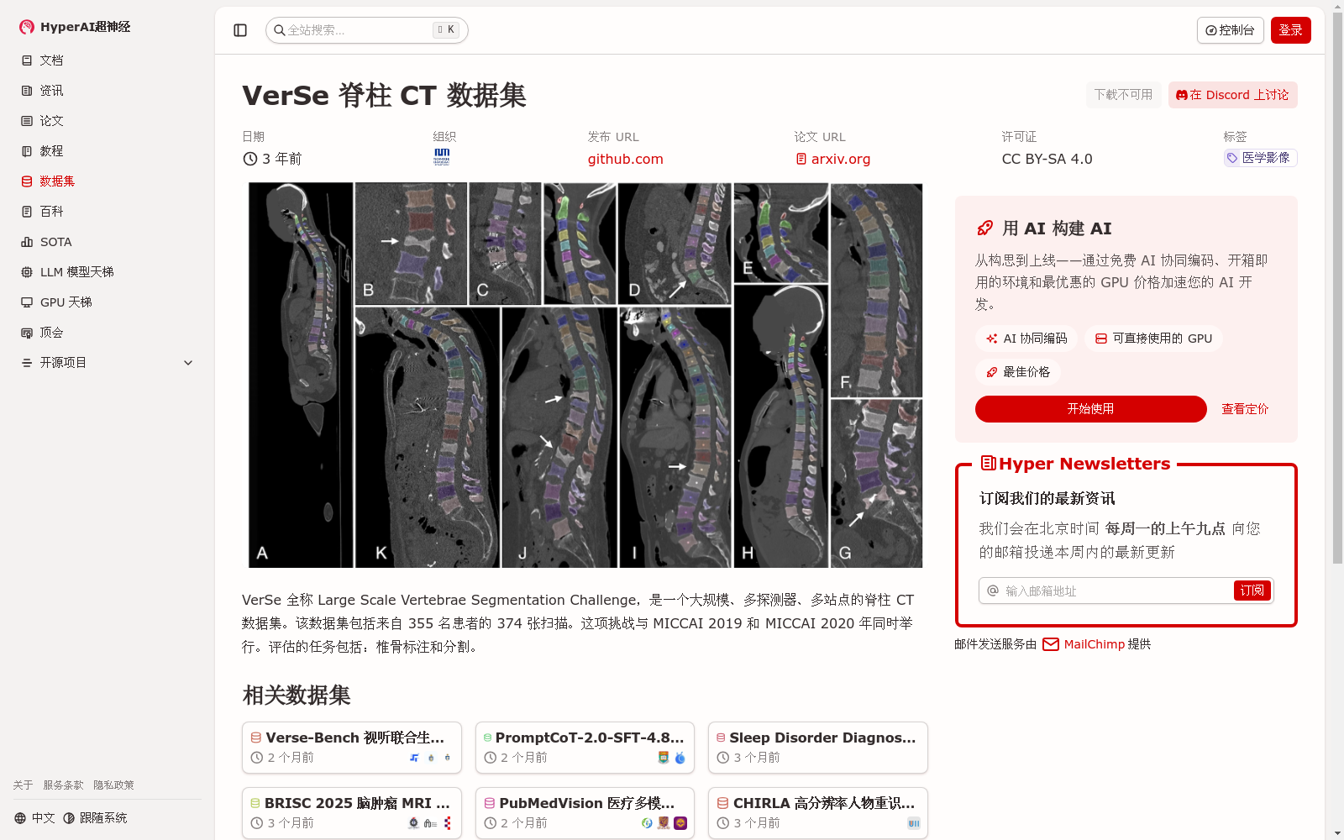Click the search magnifier icon
This screenshot has height=840, width=1344.
(279, 30)
